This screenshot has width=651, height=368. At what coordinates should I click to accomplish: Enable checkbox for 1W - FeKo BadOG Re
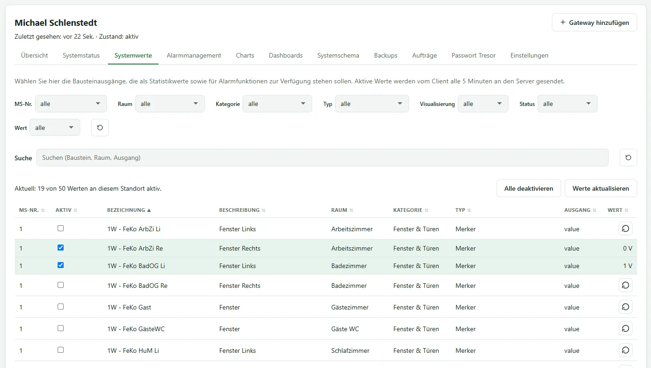coord(60,285)
